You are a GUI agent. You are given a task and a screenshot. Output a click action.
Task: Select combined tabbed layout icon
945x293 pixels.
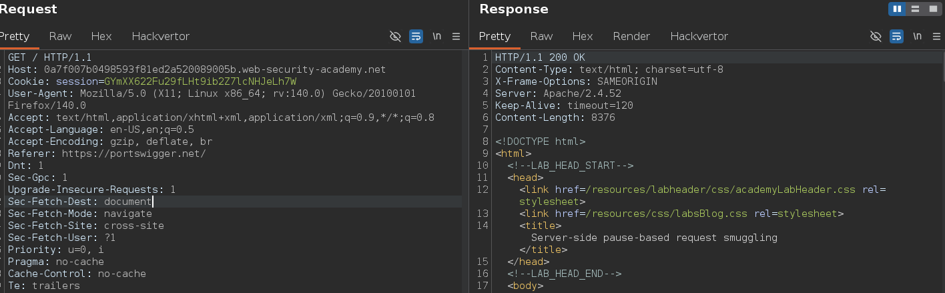coord(933,9)
